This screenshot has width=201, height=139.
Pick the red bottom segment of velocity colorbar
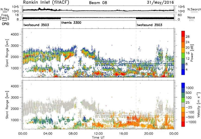click(183, 124)
